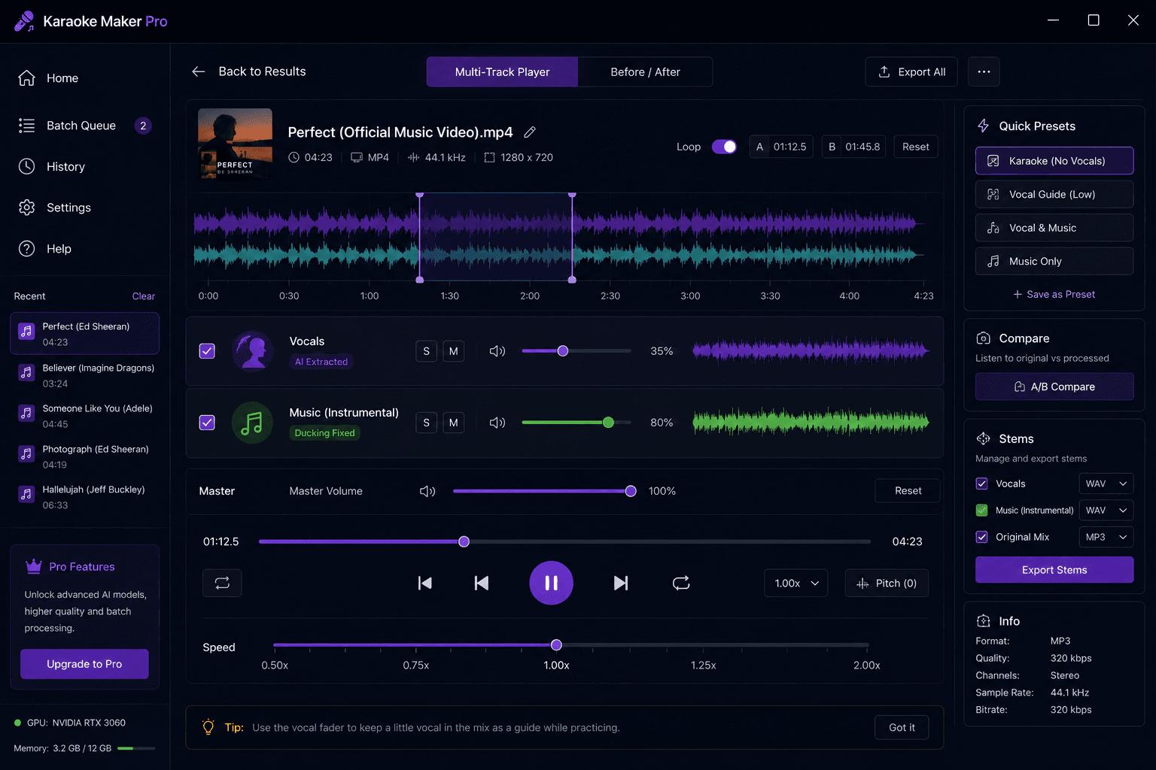Uncheck the Music (Instrumental) track checkbox
The height and width of the screenshot is (770, 1156).
tap(207, 423)
